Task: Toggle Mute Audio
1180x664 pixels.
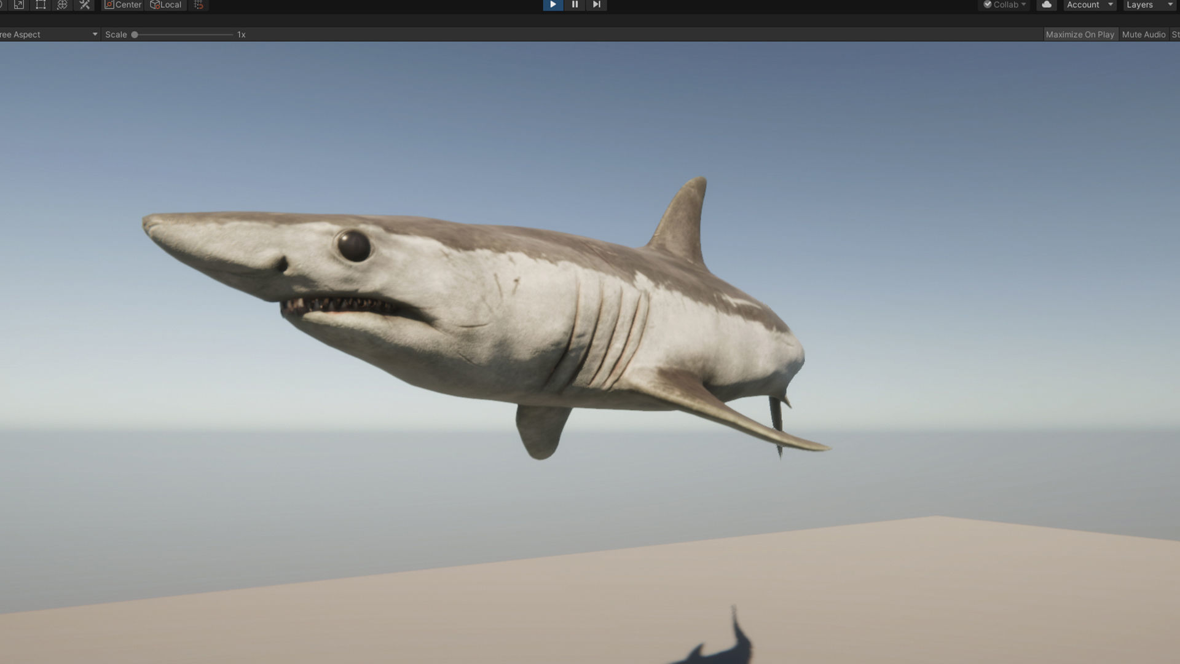Action: point(1143,34)
